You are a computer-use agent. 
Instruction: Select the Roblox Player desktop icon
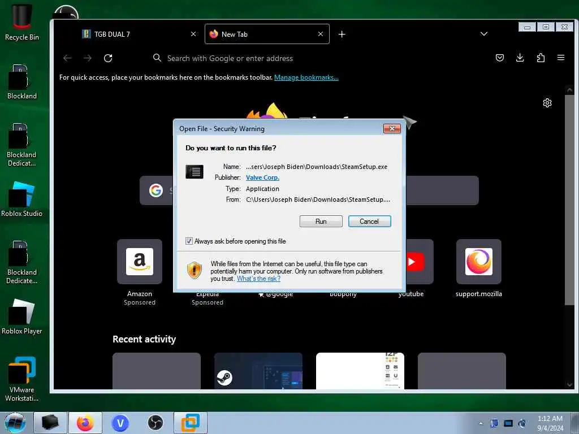coord(22,316)
